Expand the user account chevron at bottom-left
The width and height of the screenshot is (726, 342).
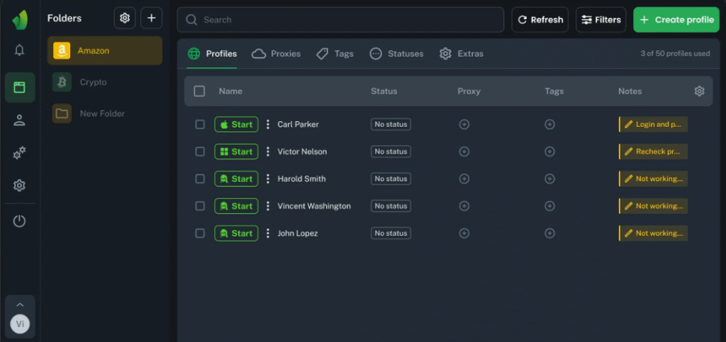(x=20, y=305)
